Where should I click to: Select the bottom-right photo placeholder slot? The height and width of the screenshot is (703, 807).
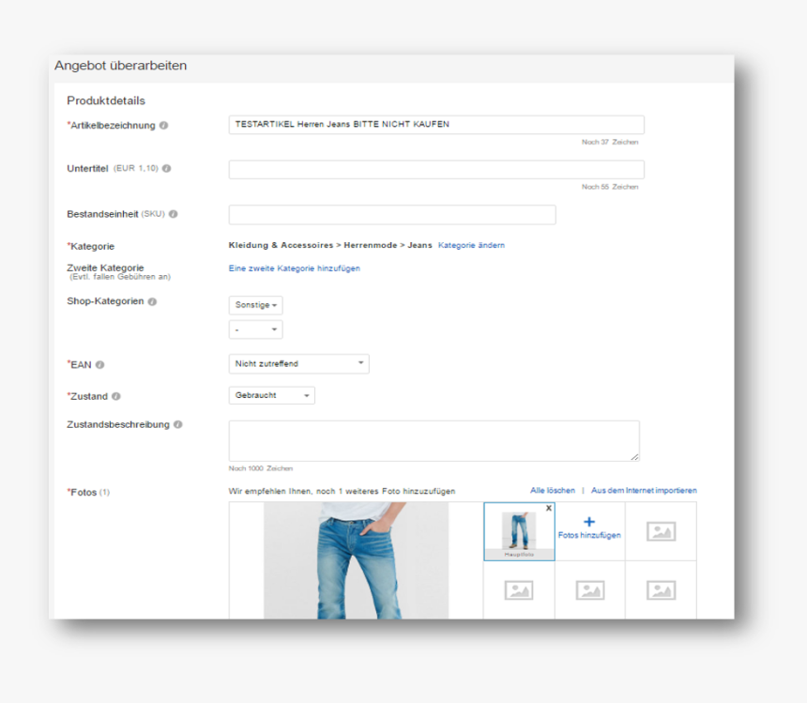[661, 590]
